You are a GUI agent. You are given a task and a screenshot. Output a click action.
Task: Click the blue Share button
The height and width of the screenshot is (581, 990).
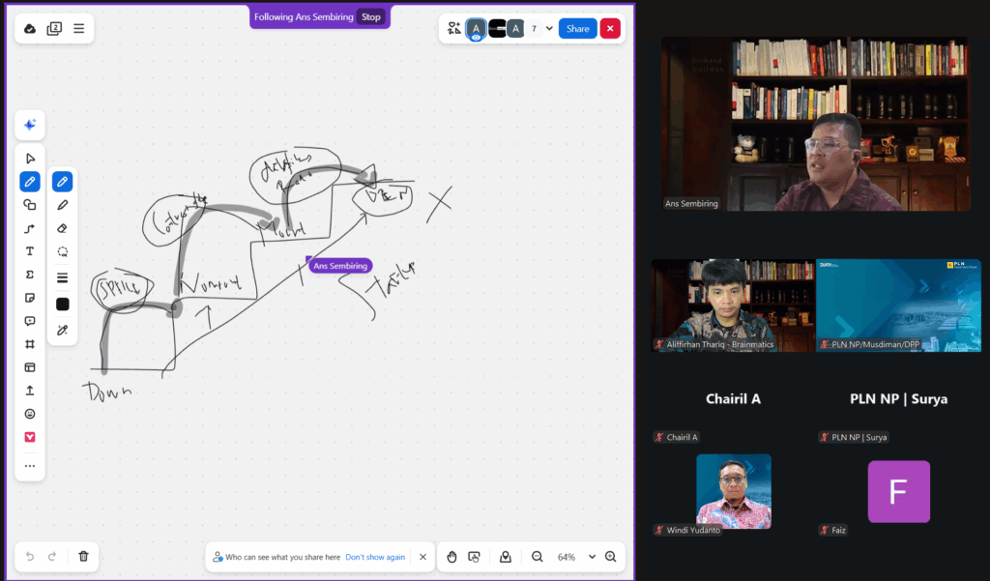point(577,29)
